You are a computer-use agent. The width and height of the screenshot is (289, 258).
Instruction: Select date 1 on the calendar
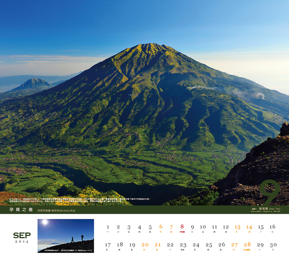coord(108,227)
